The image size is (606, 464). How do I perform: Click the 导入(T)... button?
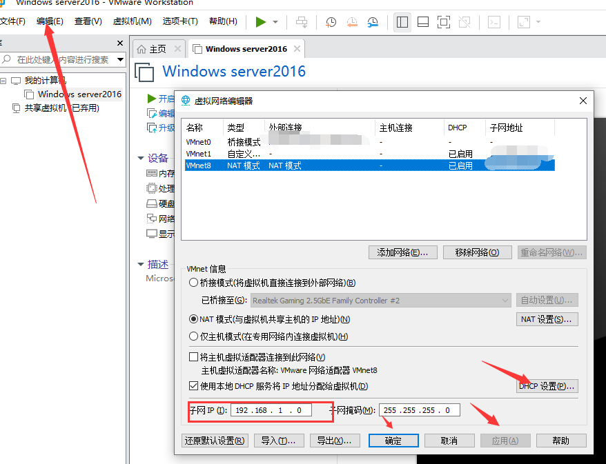click(279, 441)
